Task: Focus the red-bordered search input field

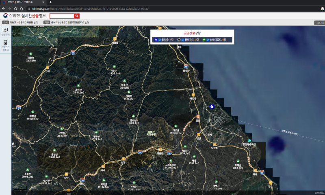Action: pos(62,16)
